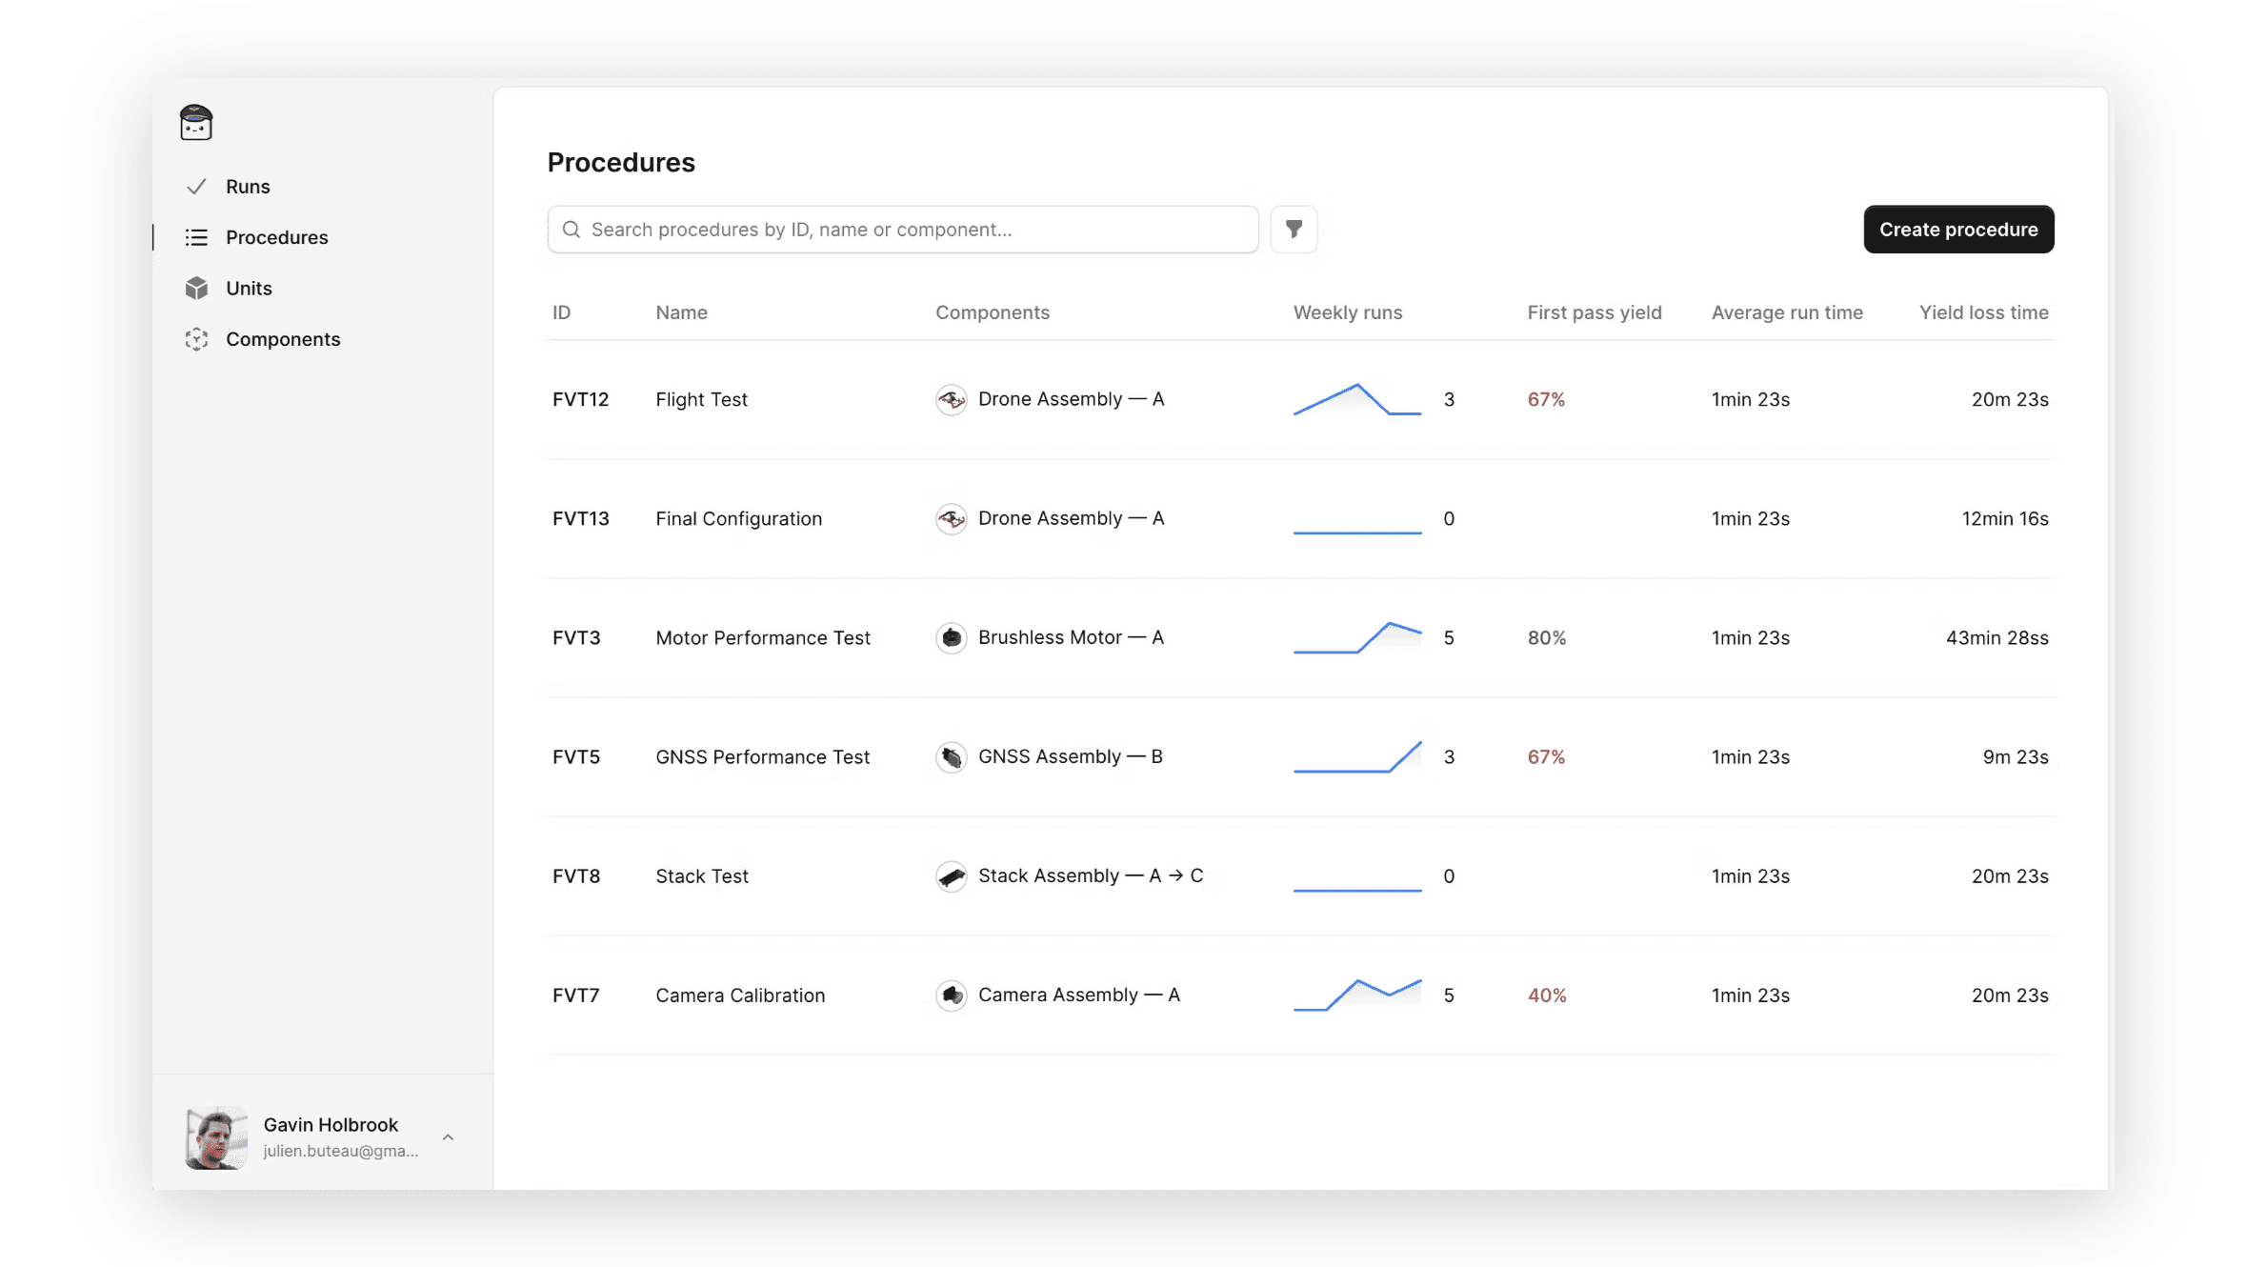Click the app logo icon at top of sidebar
2267x1267 pixels.
coord(194,122)
